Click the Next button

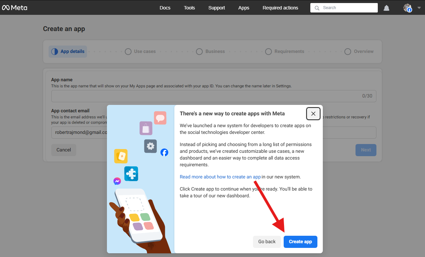click(x=366, y=150)
